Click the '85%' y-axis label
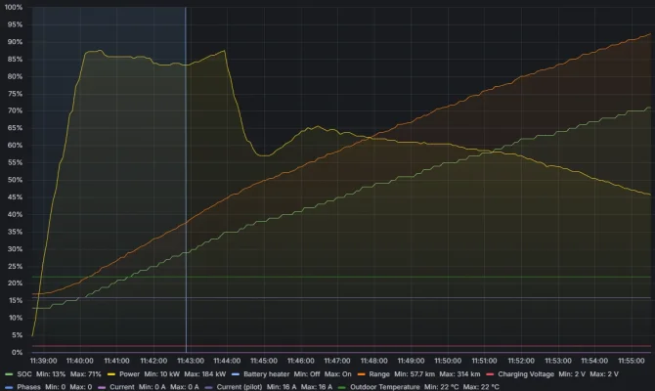Screen dimensions: 655x391 pyautogui.click(x=15, y=60)
